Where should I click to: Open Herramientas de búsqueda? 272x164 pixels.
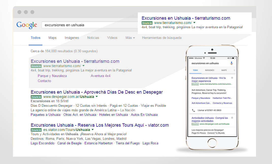162,38
